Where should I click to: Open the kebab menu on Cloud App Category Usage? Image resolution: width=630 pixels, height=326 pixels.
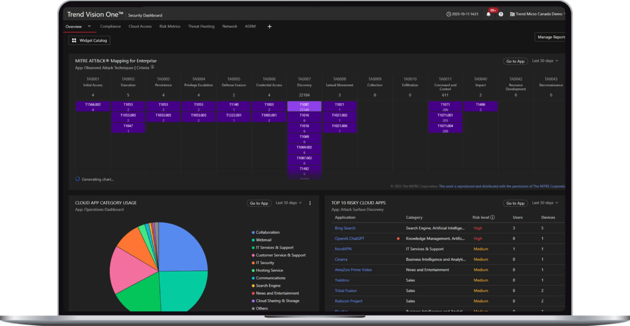point(310,203)
